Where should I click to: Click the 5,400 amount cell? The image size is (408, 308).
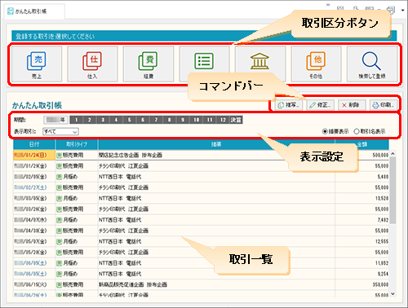point(362,177)
